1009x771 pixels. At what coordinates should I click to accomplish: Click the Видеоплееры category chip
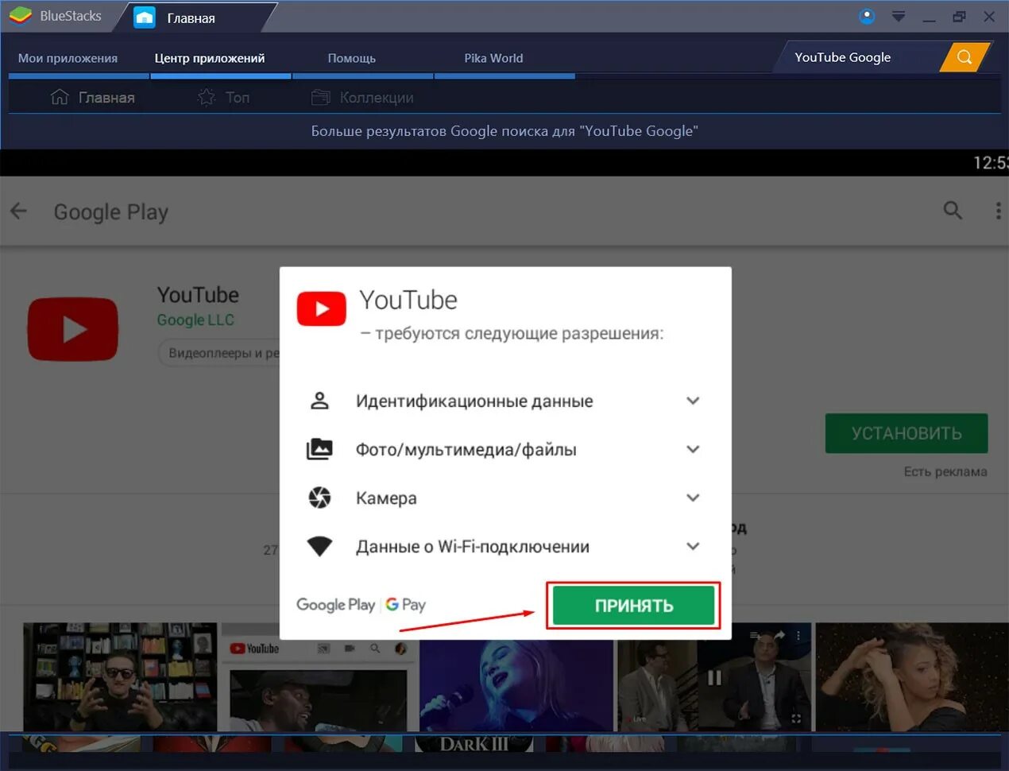[220, 353]
